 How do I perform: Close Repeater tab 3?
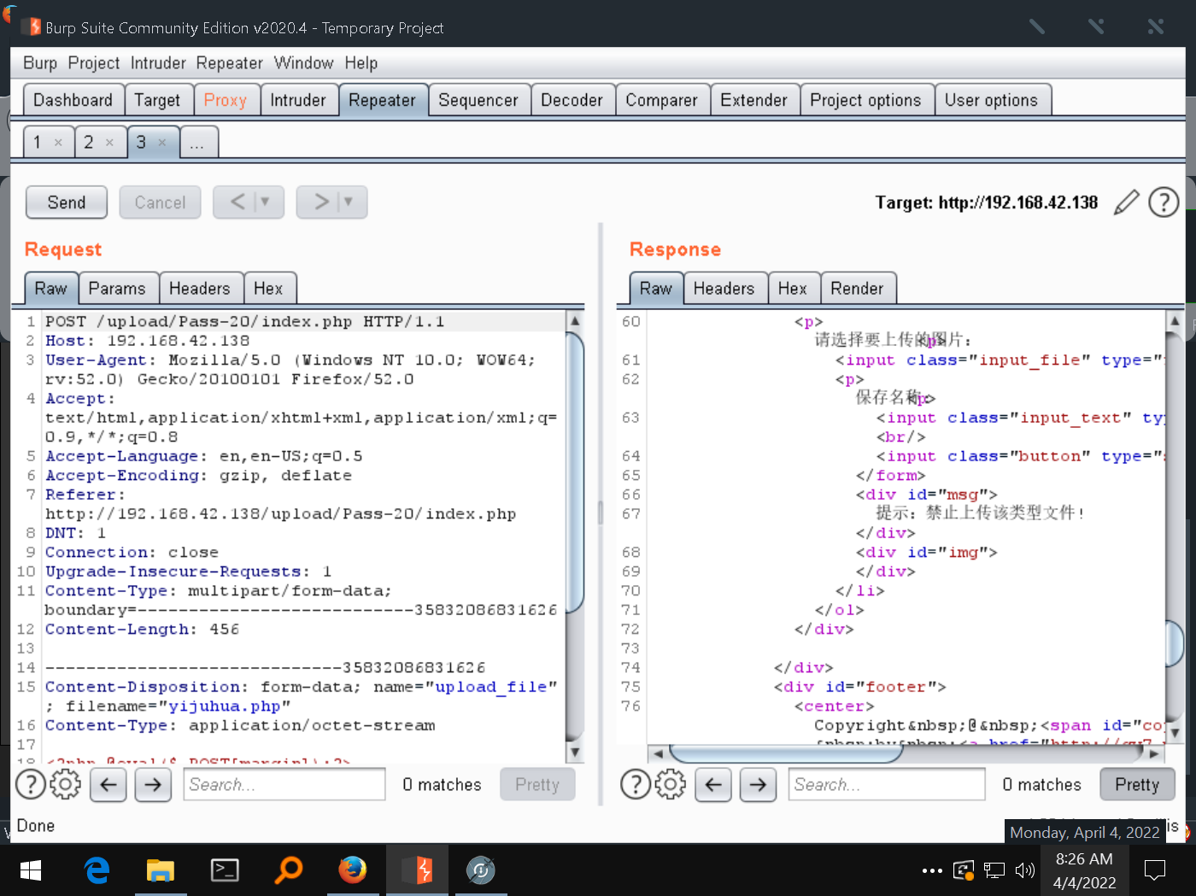(x=162, y=143)
